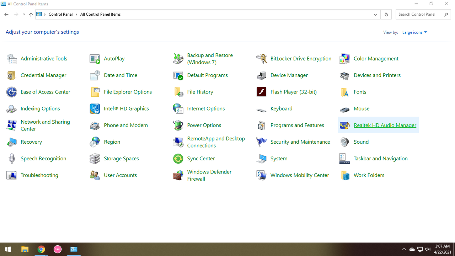Open Ease of Access Center icon
Screen dimensions: 455x256
[x=12, y=92]
